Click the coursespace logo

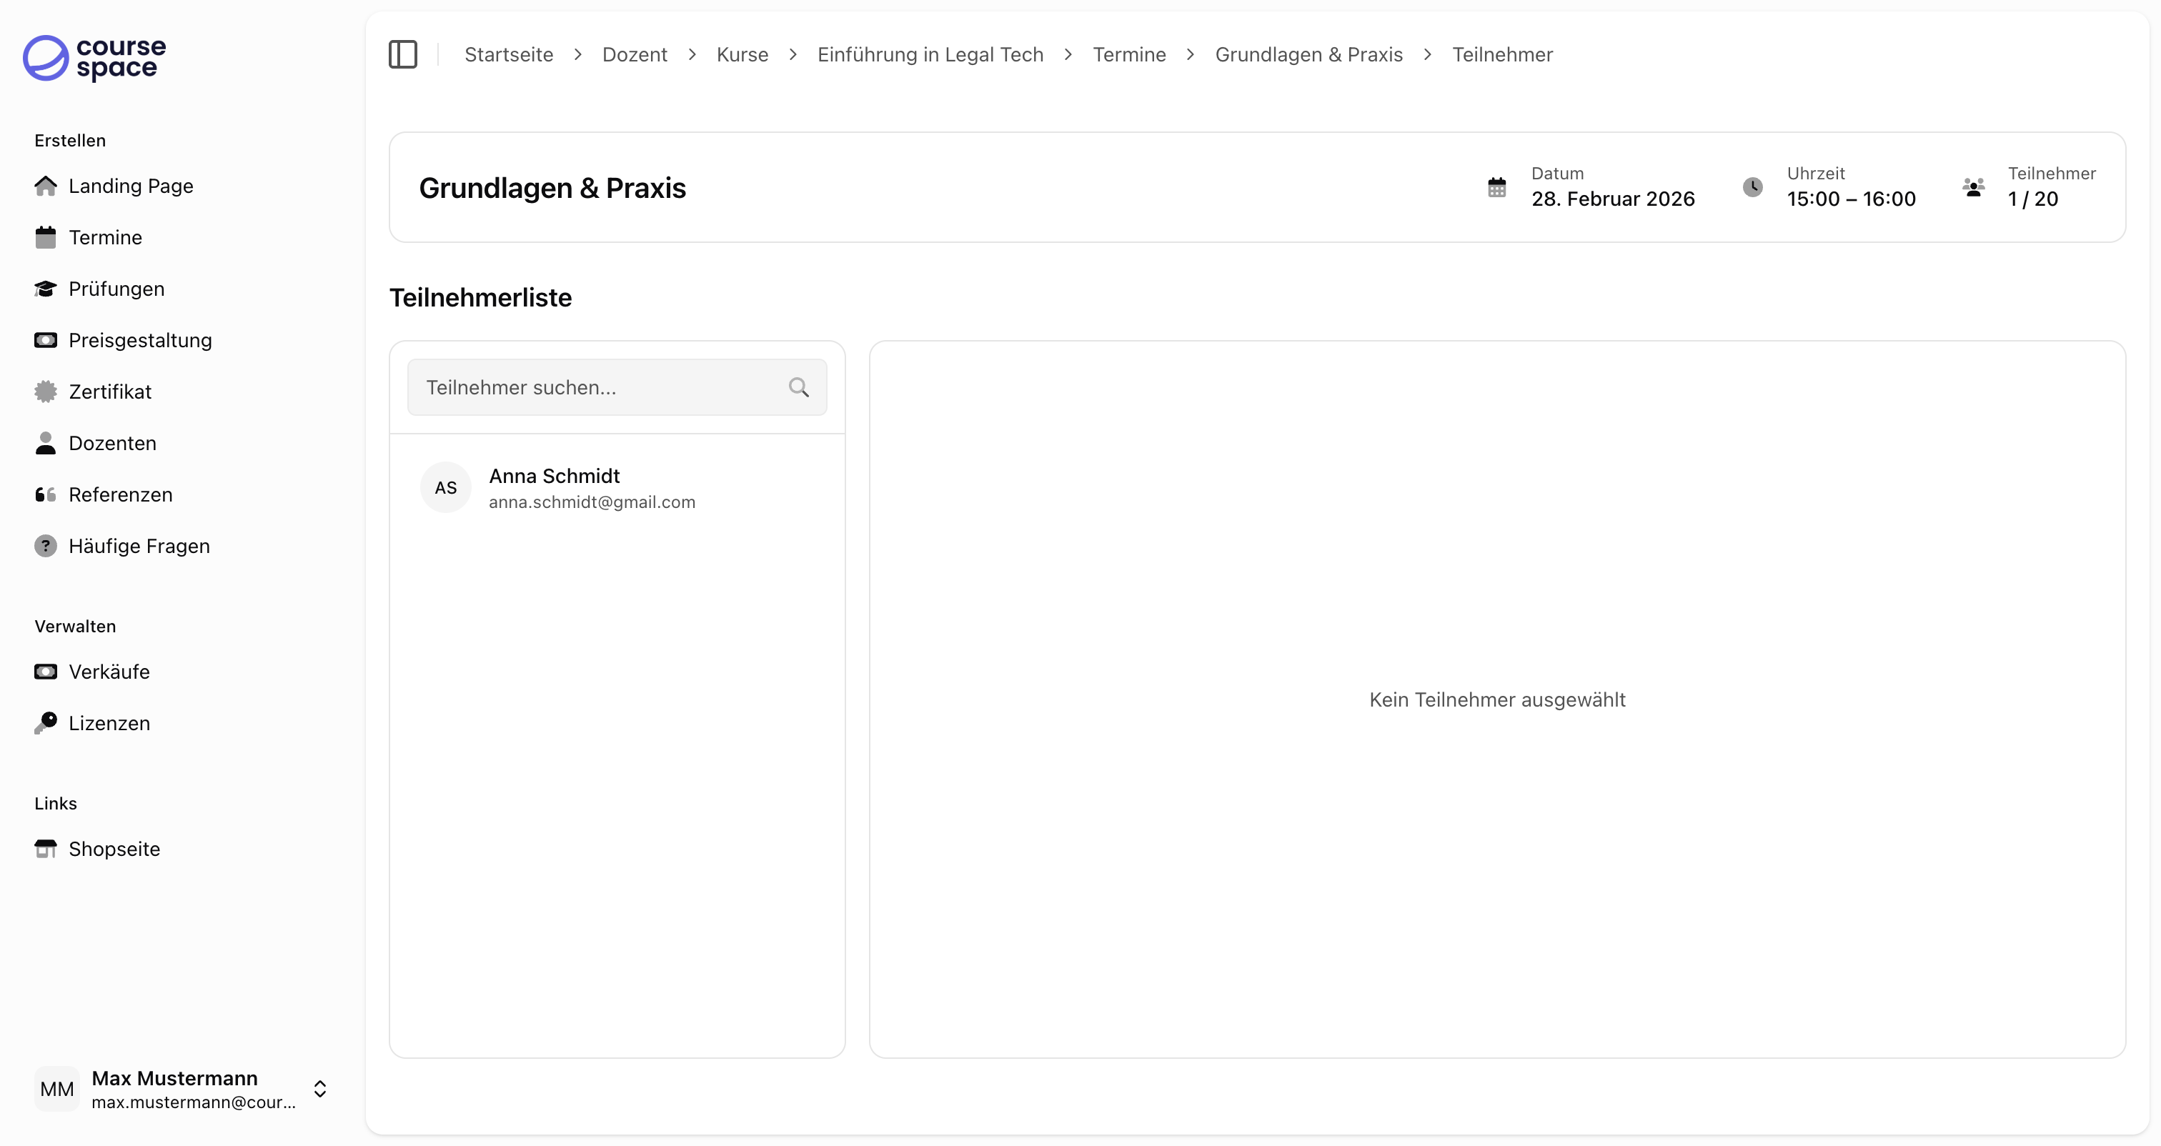(x=94, y=58)
